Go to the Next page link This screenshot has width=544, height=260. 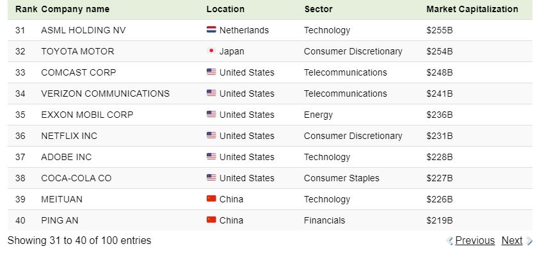pos(512,241)
